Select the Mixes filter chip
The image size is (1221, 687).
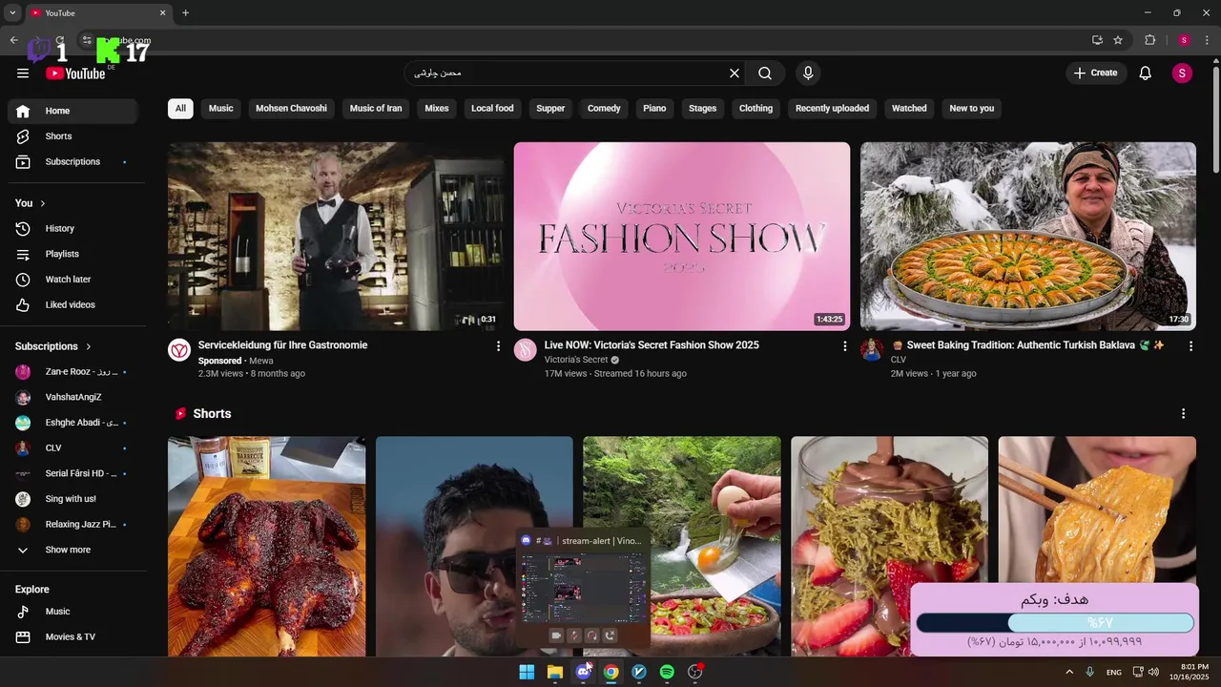click(x=437, y=109)
